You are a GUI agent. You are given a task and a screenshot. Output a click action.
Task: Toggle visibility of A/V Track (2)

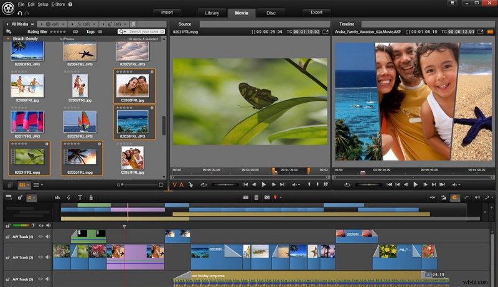[40, 257]
